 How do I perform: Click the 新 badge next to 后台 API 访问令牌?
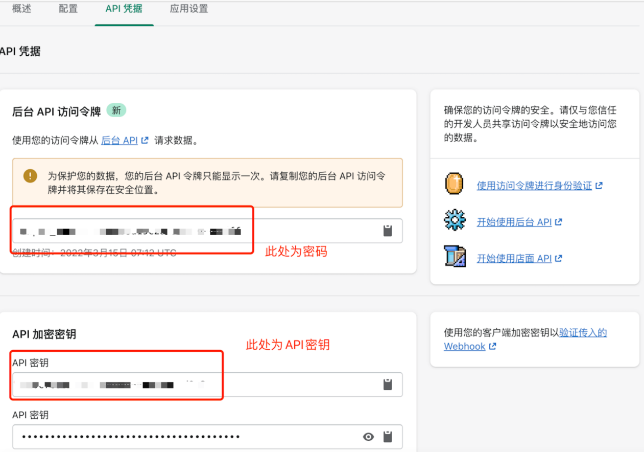(116, 110)
